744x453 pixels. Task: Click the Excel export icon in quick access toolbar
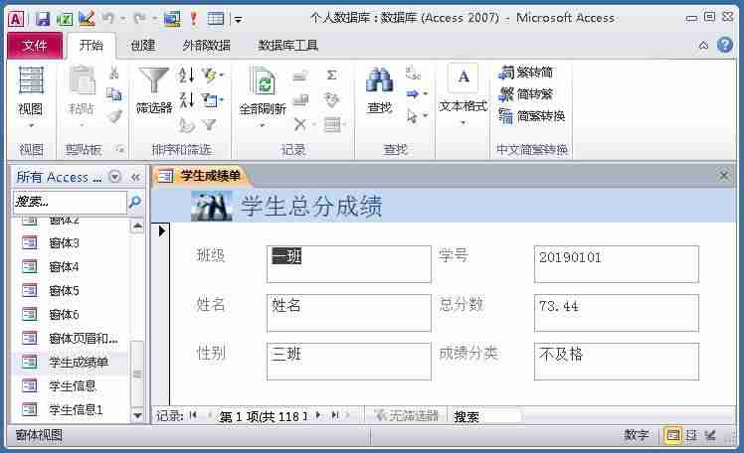(65, 19)
